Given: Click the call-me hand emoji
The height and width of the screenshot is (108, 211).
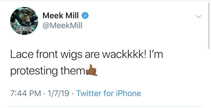Looking at the screenshot, I should click(91, 70).
